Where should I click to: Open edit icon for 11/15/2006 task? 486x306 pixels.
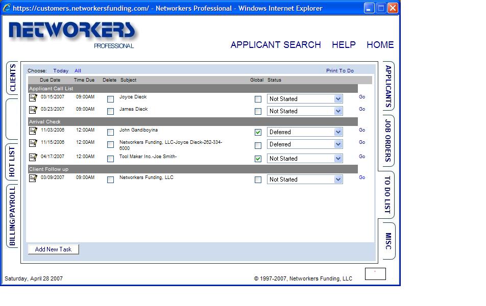pos(33,143)
